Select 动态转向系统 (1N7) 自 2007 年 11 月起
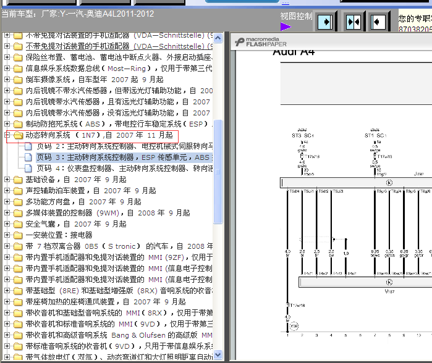The height and width of the screenshot is (363, 432). click(x=99, y=135)
